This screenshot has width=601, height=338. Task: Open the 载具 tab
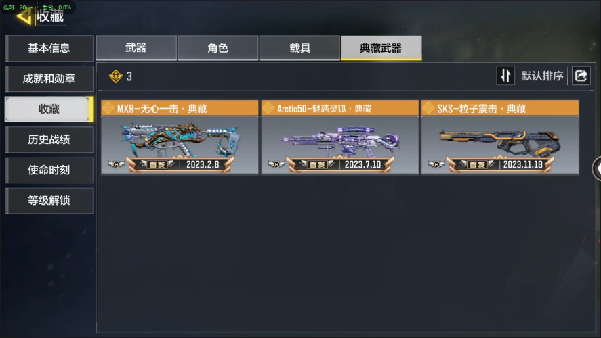click(299, 48)
